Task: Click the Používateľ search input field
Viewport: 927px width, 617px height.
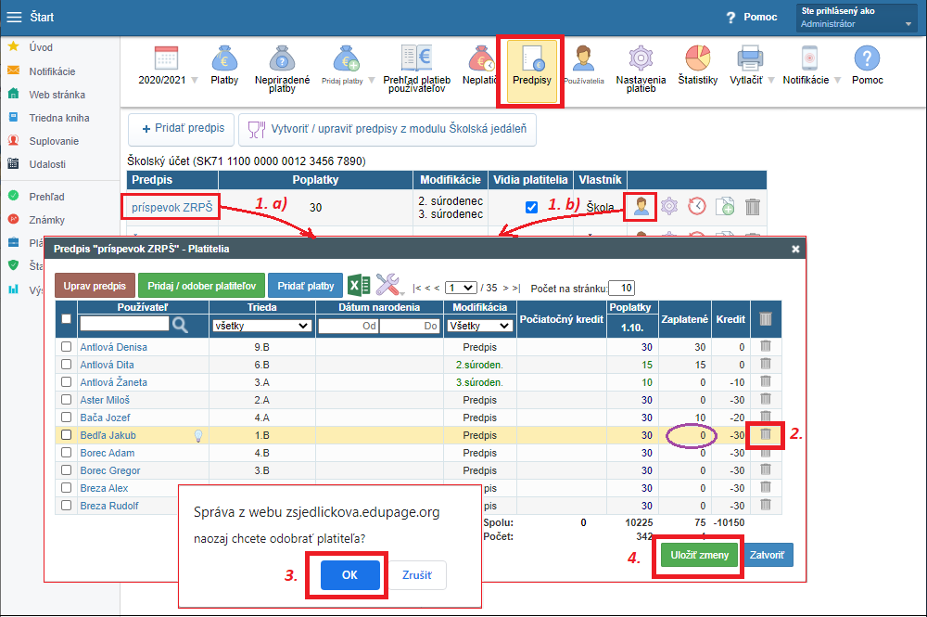Action: pyautogui.click(x=124, y=324)
